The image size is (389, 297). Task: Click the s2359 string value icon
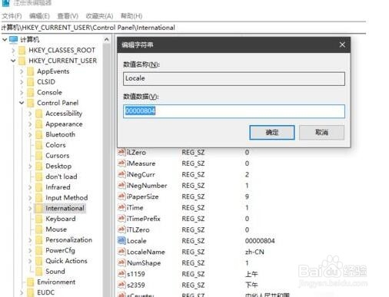(x=121, y=285)
